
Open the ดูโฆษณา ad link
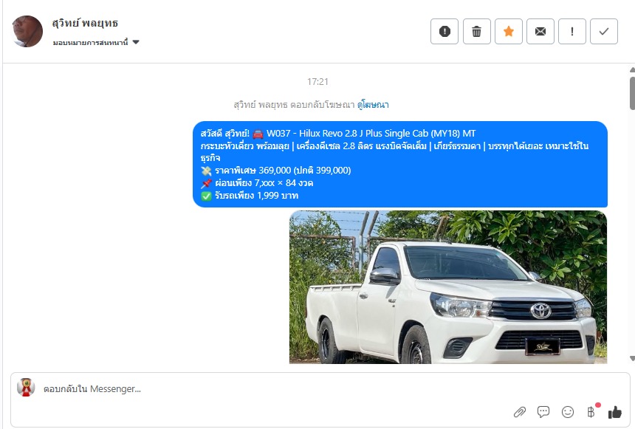[x=373, y=105]
